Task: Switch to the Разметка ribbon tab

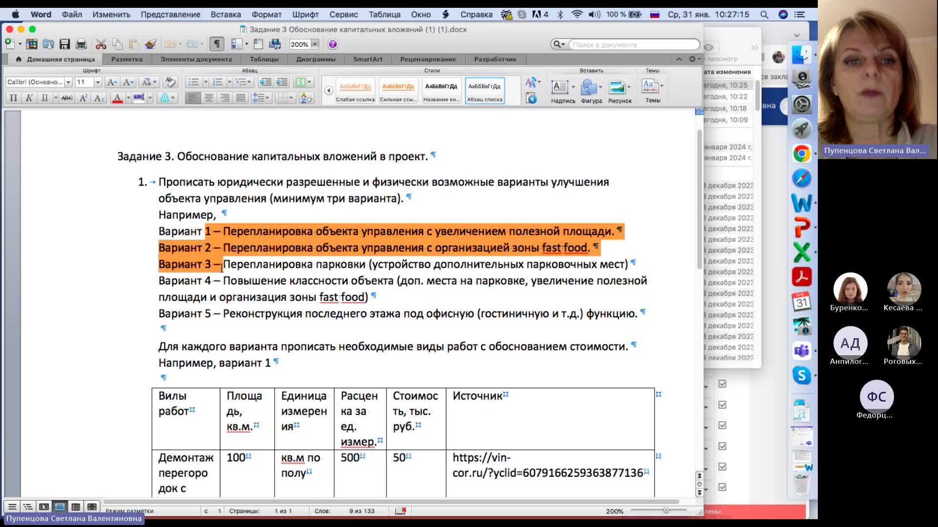Action: tap(127, 59)
